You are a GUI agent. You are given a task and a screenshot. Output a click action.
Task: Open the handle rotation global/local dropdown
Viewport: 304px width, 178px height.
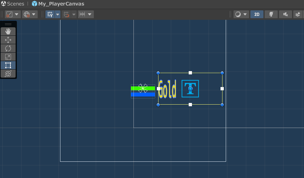pos(30,14)
